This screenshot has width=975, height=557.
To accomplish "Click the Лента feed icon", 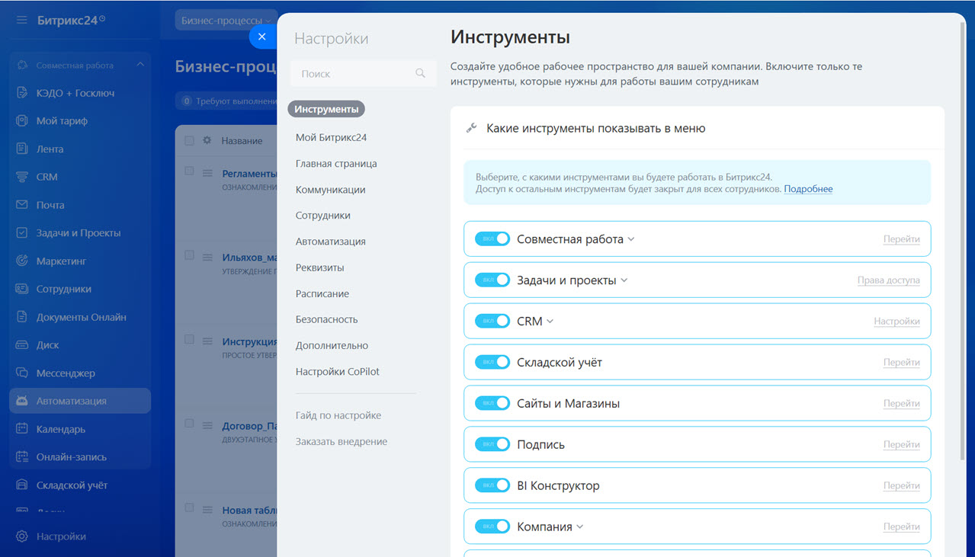I will point(22,149).
